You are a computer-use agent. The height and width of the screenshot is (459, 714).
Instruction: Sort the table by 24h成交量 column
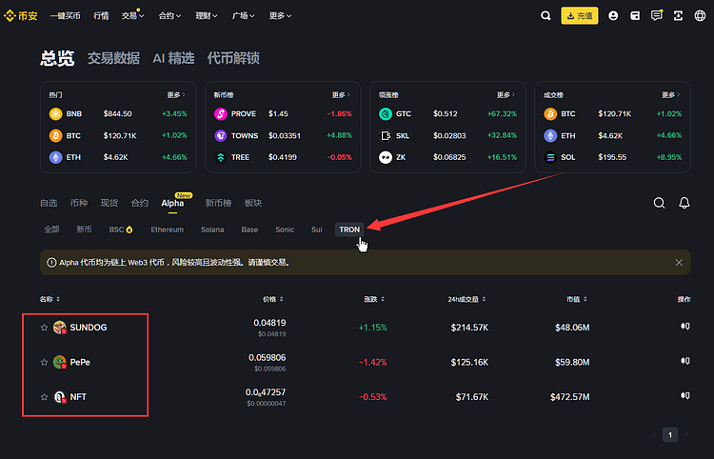(466, 299)
